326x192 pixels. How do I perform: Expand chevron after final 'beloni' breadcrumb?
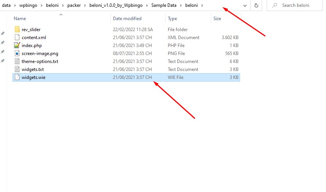pos(202,5)
